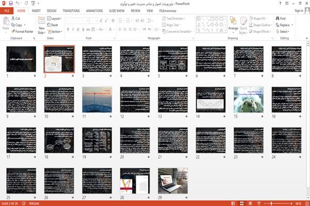The width and height of the screenshot is (310, 206).
Task: Start Slide Show from status bar icon
Action: click(259, 203)
